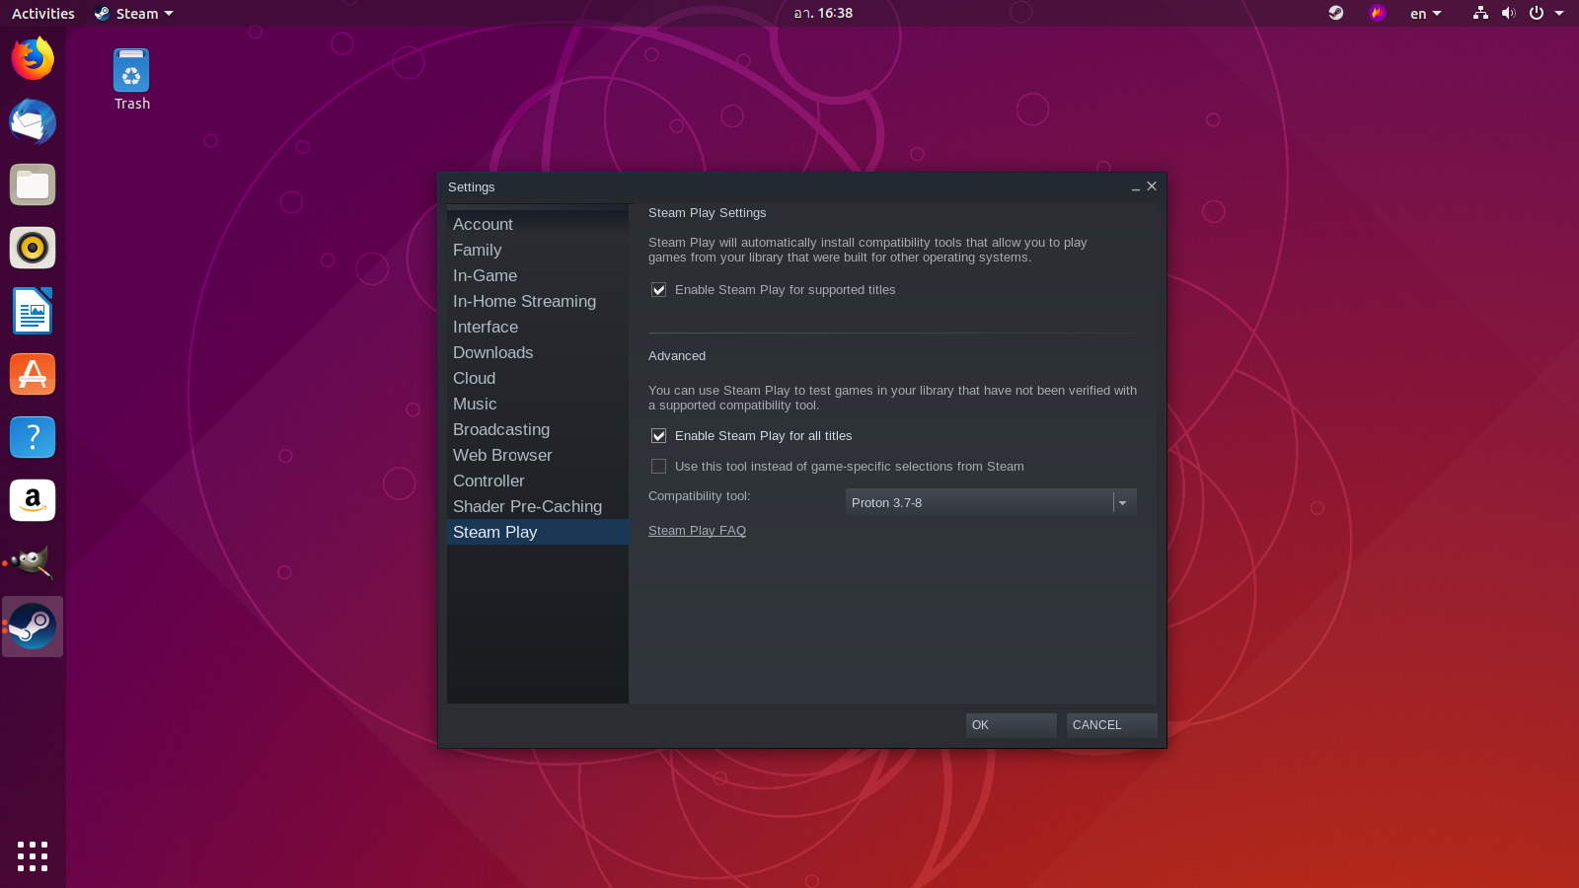Click the Compatibility tool: label
Screen dimensions: 1579x888
coord(699,496)
